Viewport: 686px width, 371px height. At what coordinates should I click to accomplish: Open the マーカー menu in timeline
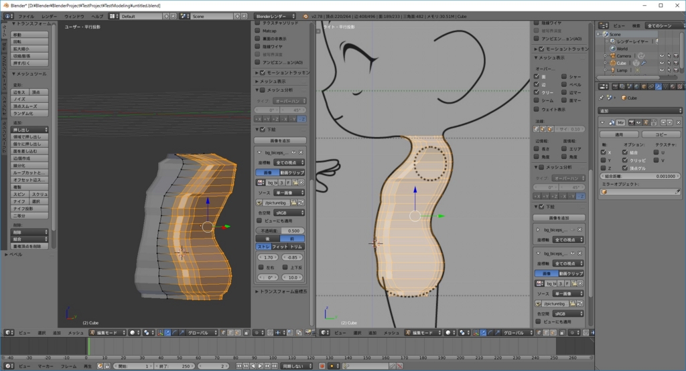point(46,366)
